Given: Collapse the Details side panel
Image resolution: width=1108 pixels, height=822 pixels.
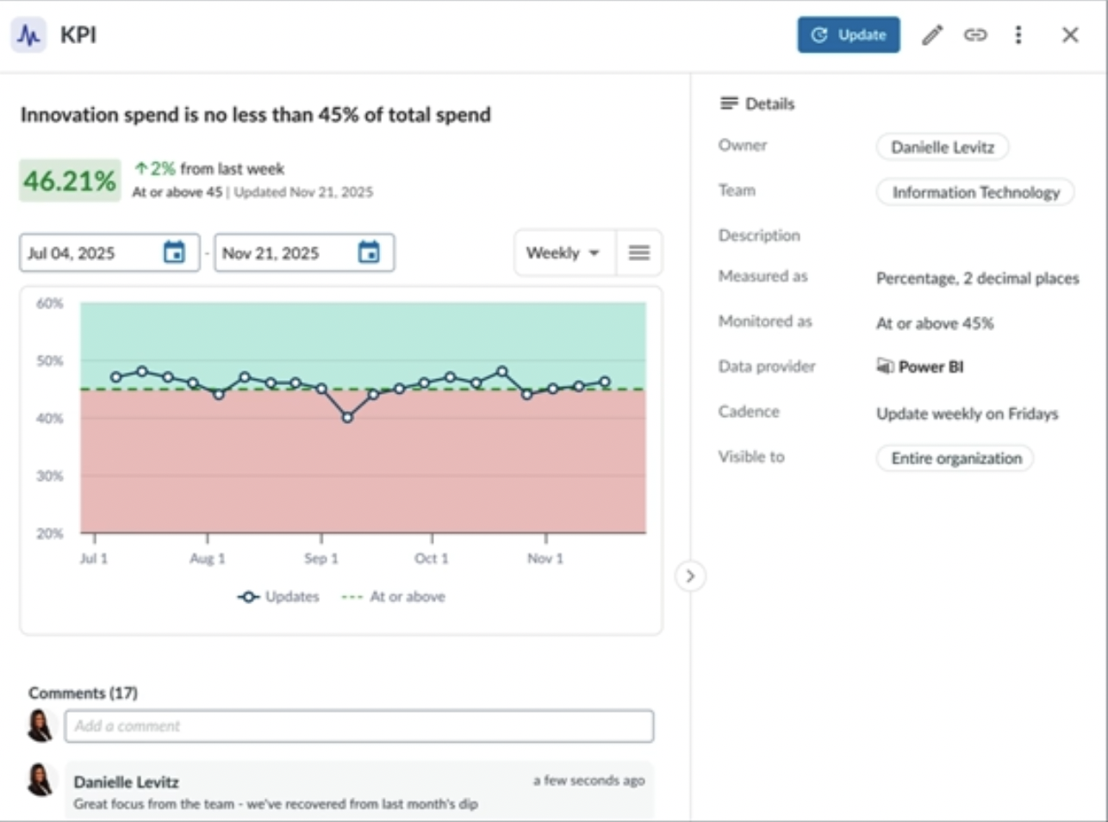Looking at the screenshot, I should click(692, 577).
